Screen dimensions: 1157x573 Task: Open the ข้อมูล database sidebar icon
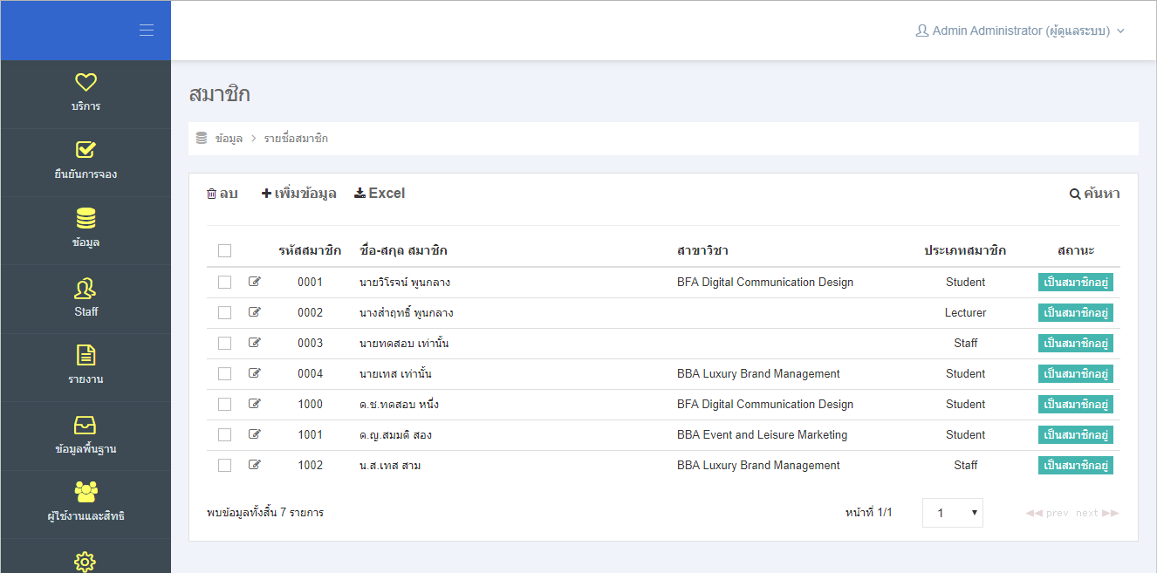coord(86,218)
